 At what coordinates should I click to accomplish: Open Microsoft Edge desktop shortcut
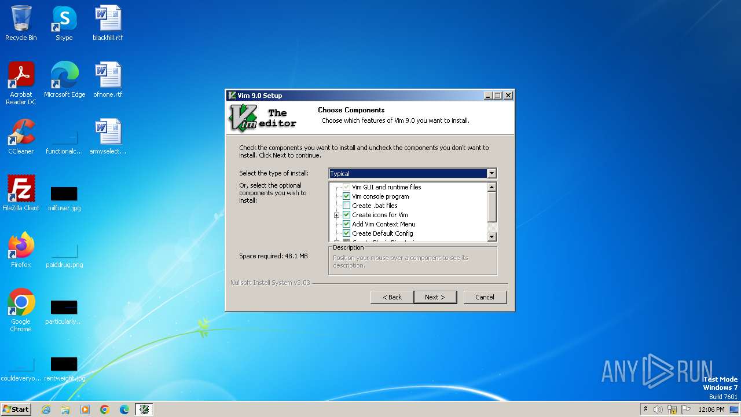coord(64,80)
